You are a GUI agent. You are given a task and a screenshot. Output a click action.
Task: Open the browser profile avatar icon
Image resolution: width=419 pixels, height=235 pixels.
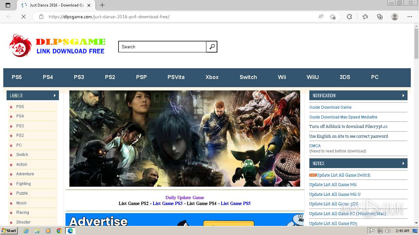click(x=395, y=17)
